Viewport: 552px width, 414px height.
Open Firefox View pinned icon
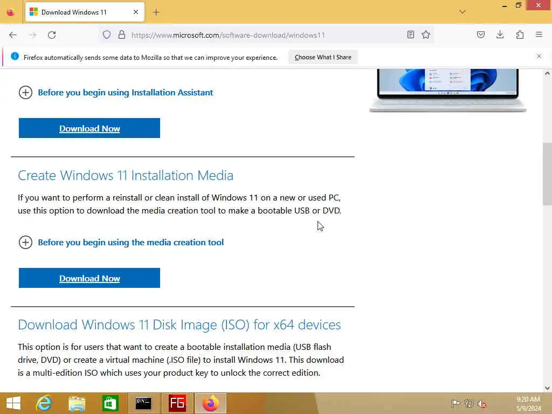tap(11, 12)
